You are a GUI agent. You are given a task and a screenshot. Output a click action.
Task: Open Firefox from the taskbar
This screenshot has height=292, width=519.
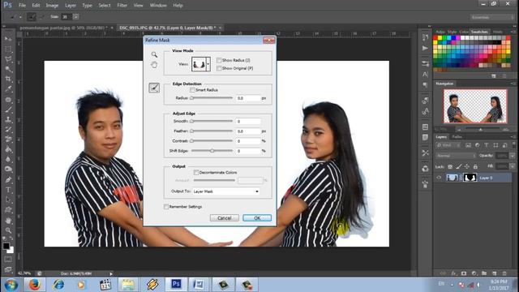pyautogui.click(x=34, y=285)
